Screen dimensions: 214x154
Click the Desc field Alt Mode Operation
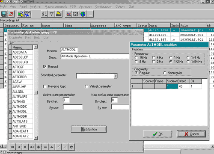[95, 56]
